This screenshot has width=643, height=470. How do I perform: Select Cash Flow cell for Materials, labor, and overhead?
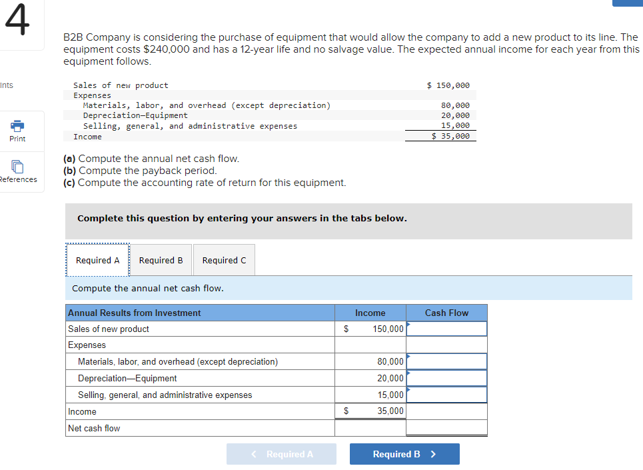[x=446, y=361]
